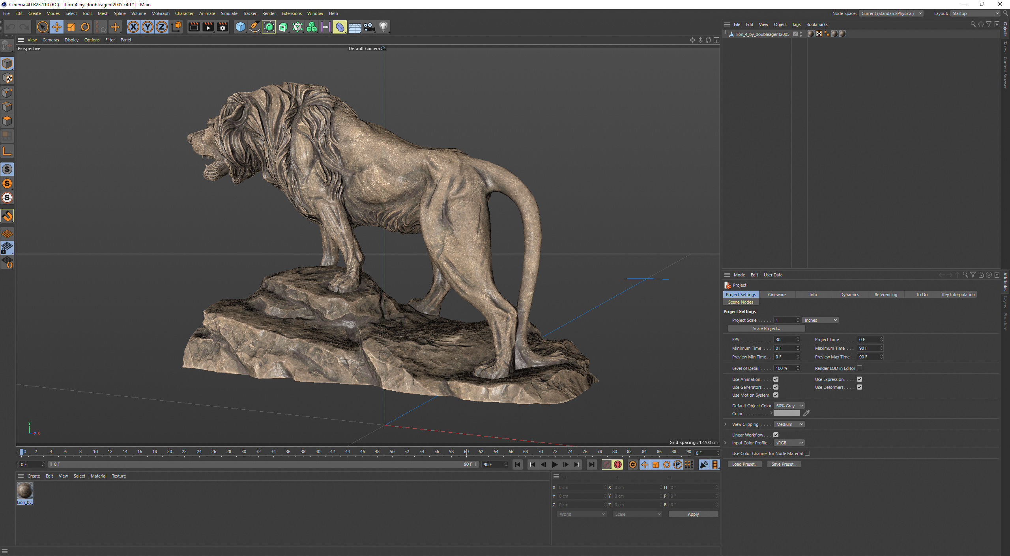This screenshot has height=556, width=1010.
Task: Enable Use Color Channel for Node Material
Action: click(x=808, y=453)
